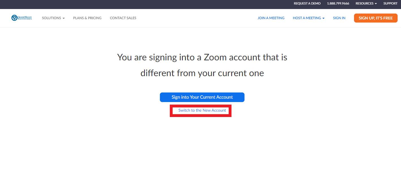
Task: Click the Grand Valley circular G emblem
Action: pyautogui.click(x=14, y=18)
